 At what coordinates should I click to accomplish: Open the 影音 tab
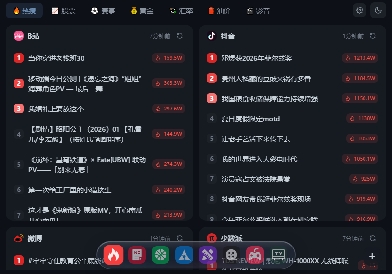pos(258,11)
